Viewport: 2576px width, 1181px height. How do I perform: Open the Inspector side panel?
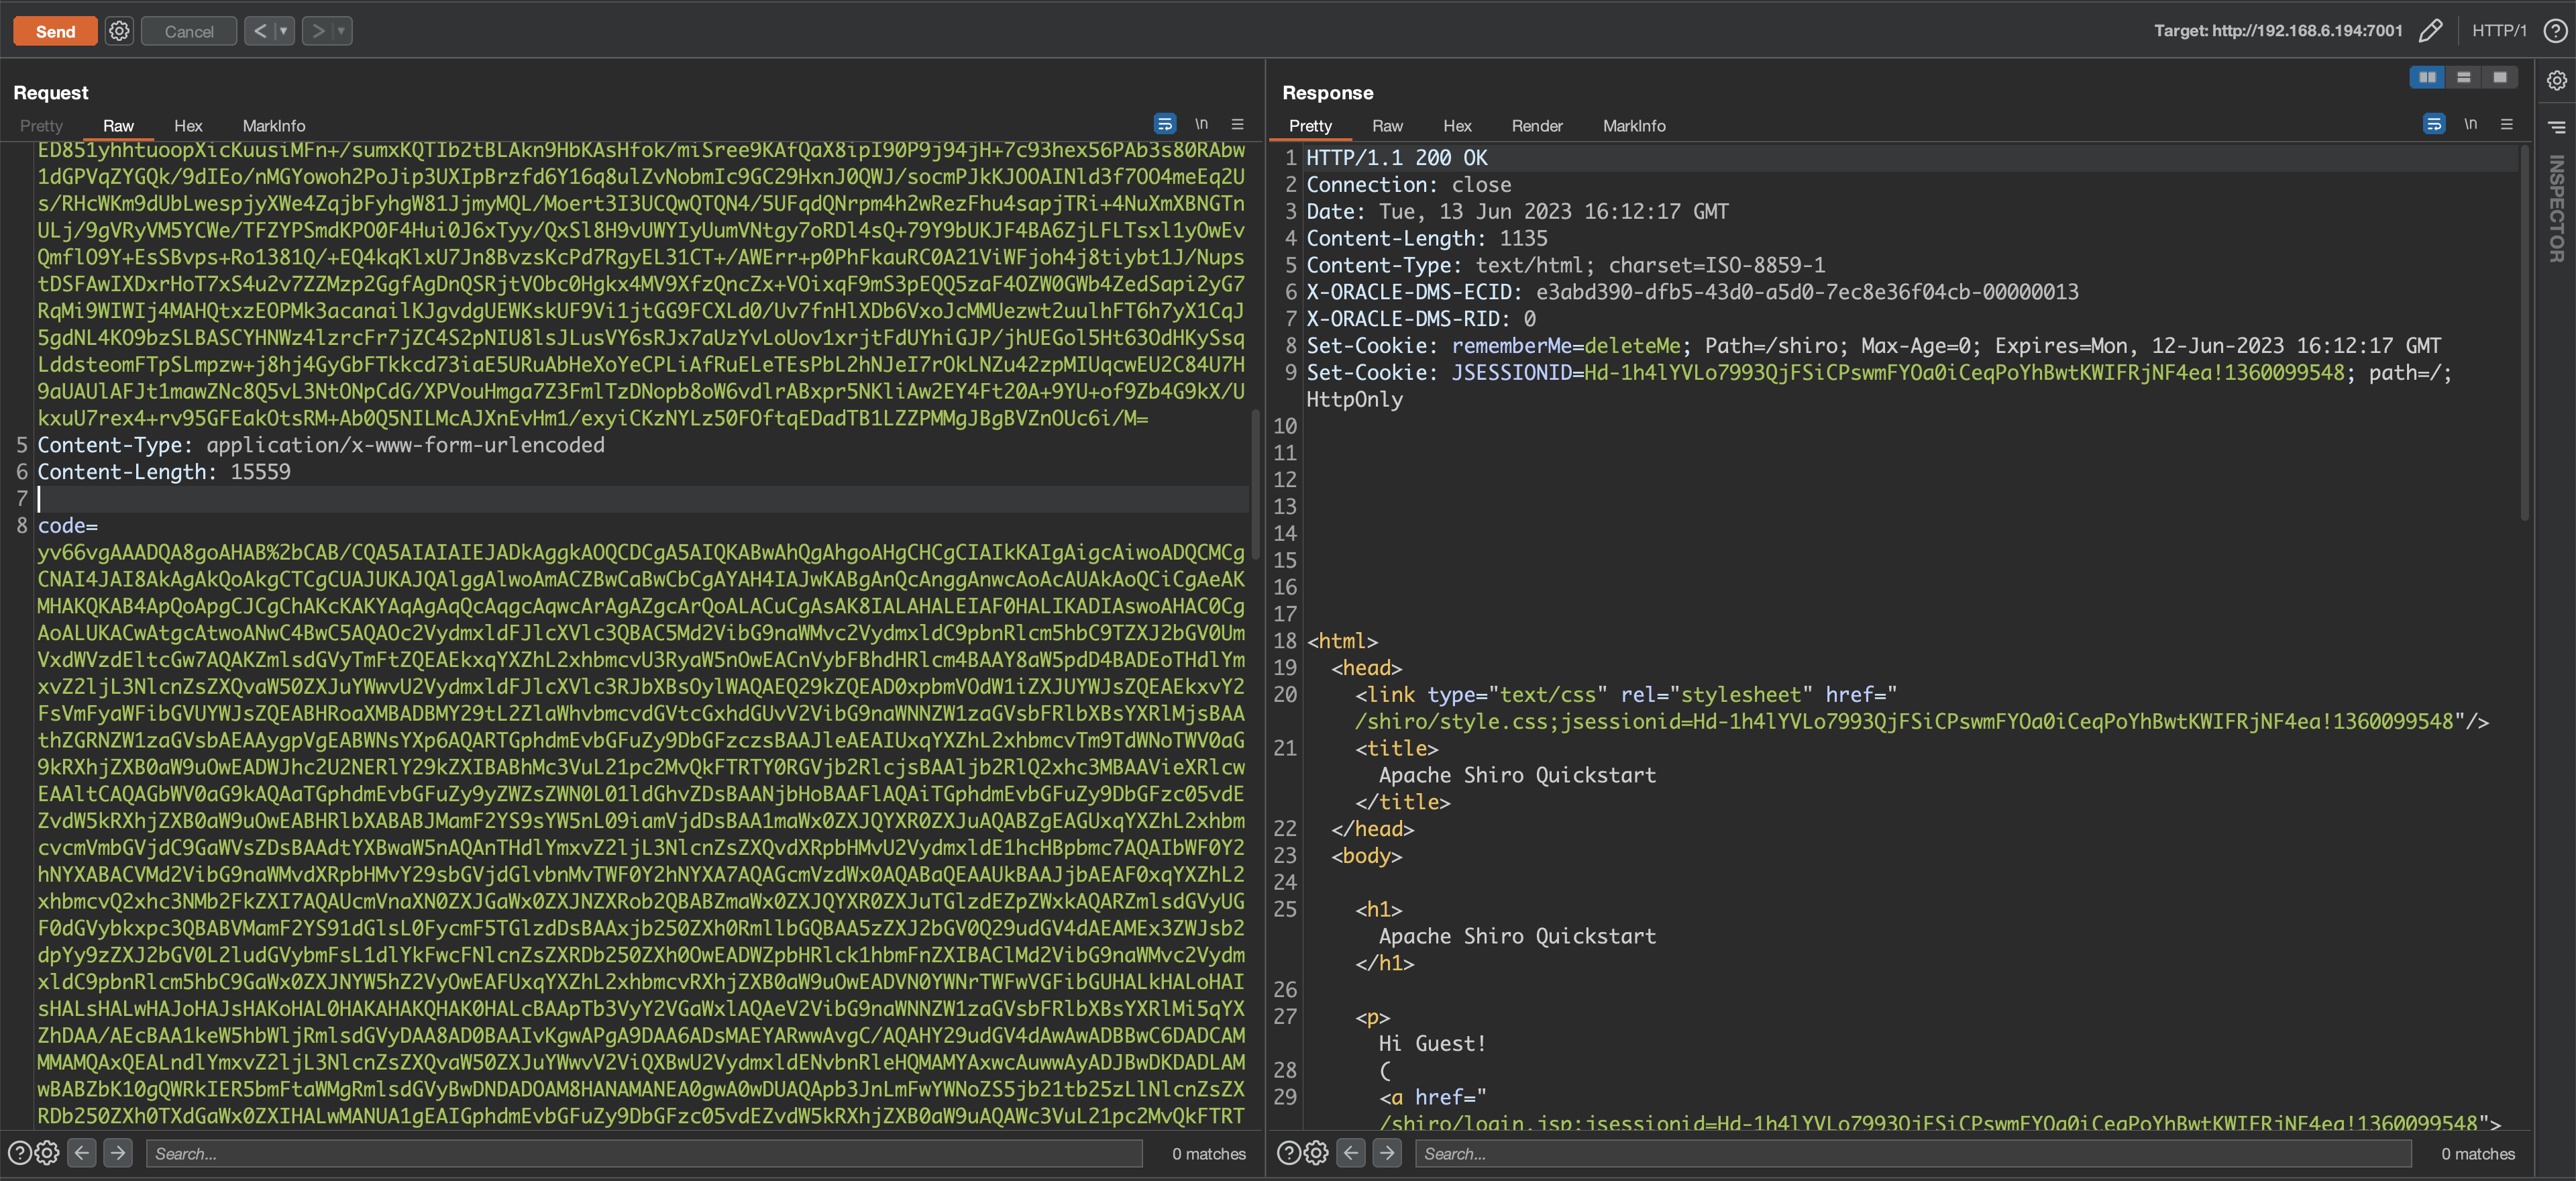(2556, 208)
